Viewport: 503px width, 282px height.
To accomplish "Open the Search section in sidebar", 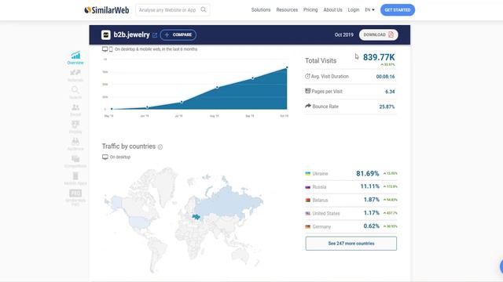I will pyautogui.click(x=75, y=92).
